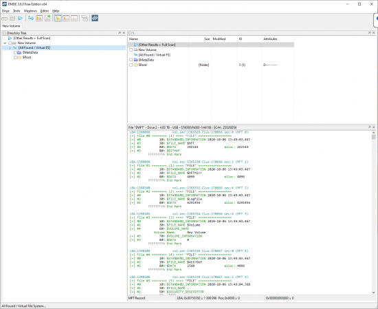Click the cascade windows toolbar icon
This screenshot has width=378, height=309.
pos(85,19)
